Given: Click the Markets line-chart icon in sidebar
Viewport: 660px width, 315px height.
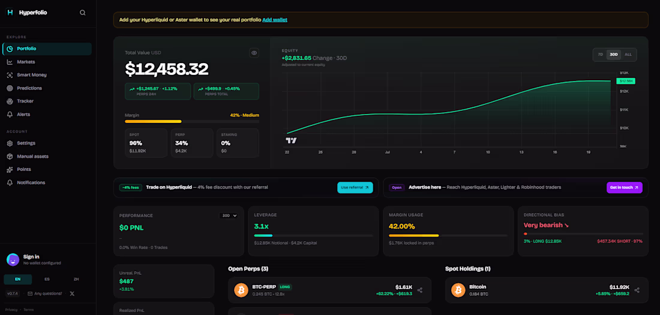Looking at the screenshot, I should point(10,62).
